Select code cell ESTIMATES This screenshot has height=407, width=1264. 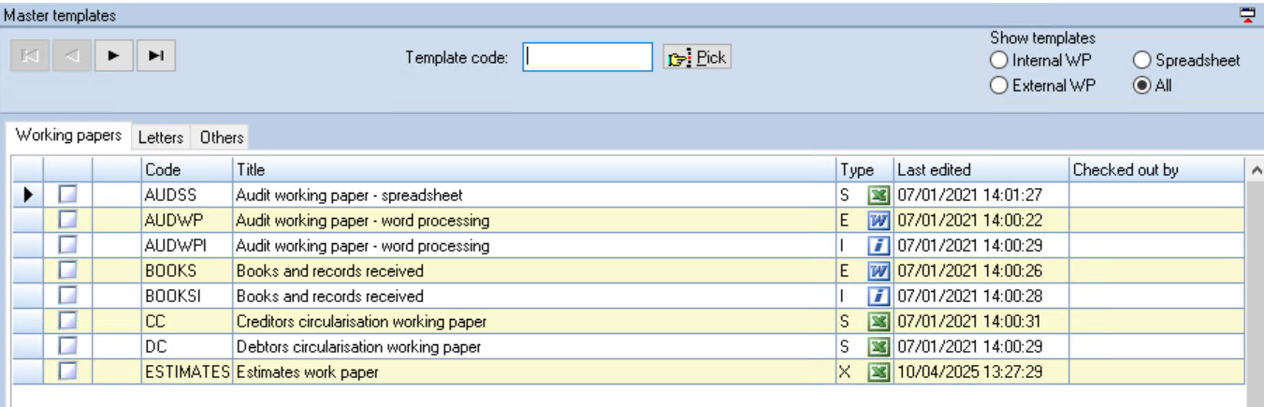[186, 372]
